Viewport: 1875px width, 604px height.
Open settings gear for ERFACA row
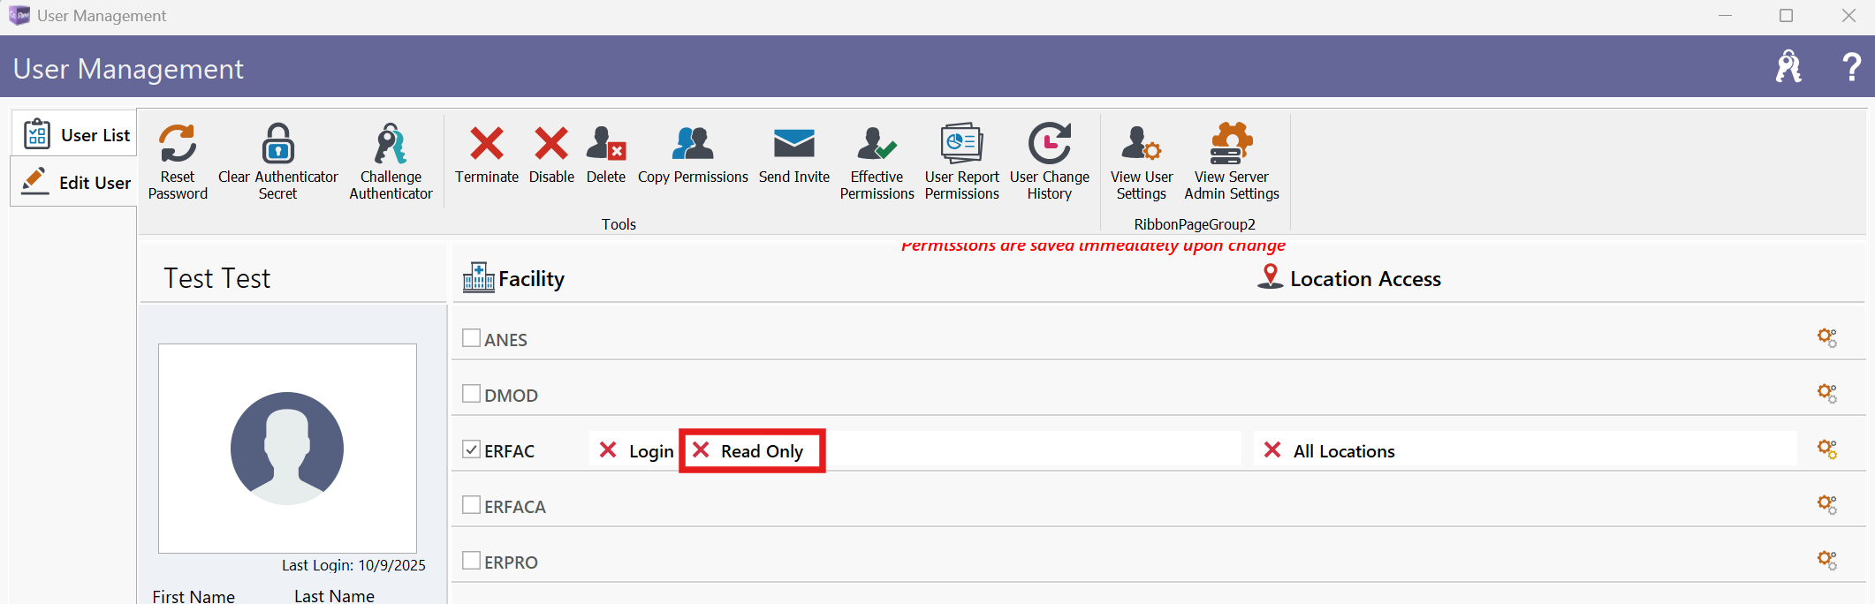click(x=1826, y=504)
